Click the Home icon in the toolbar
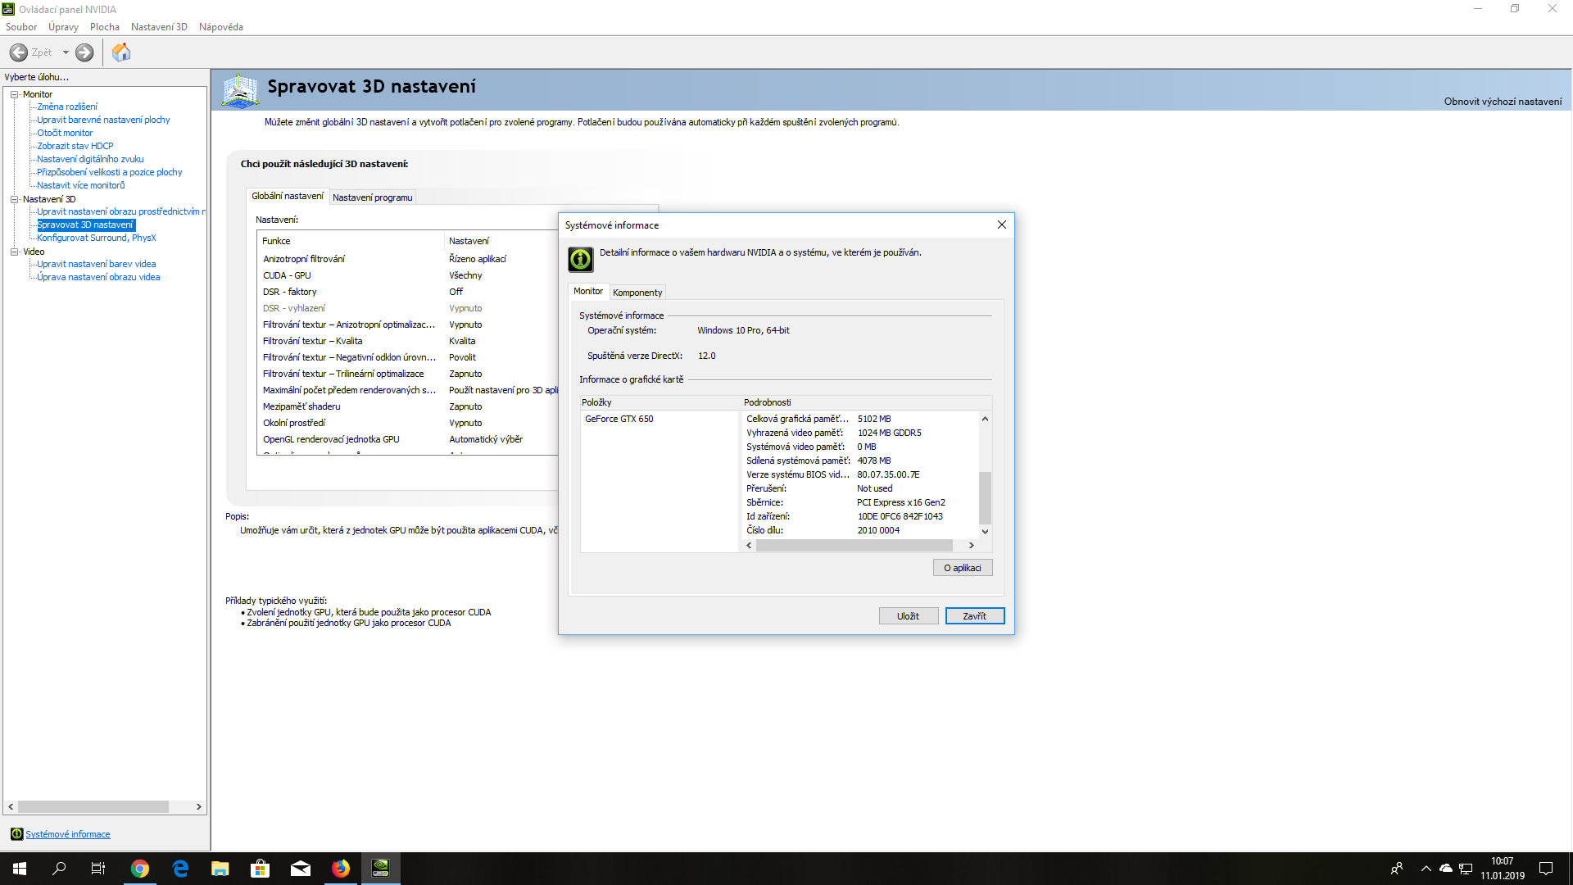Image resolution: width=1573 pixels, height=885 pixels. pos(121,52)
